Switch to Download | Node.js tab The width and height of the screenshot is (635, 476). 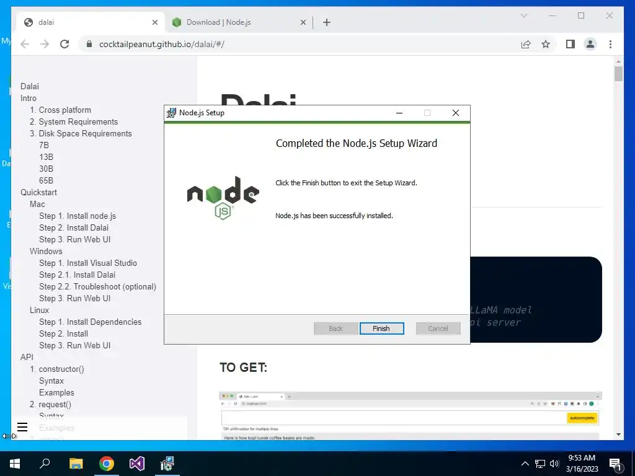[238, 22]
